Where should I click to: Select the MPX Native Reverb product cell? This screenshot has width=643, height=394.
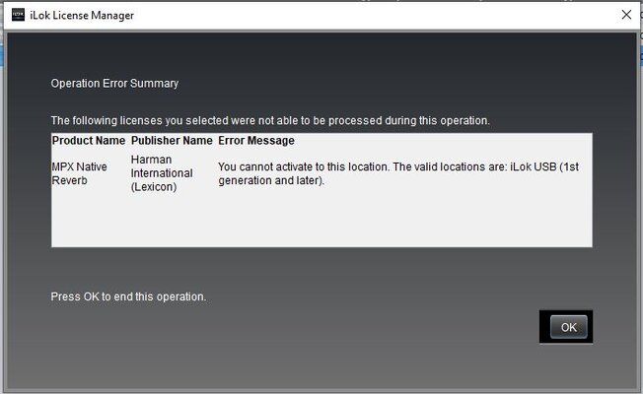(x=80, y=173)
